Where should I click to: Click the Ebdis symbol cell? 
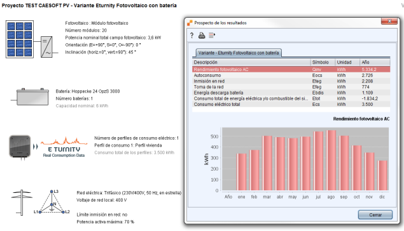click(x=317, y=93)
